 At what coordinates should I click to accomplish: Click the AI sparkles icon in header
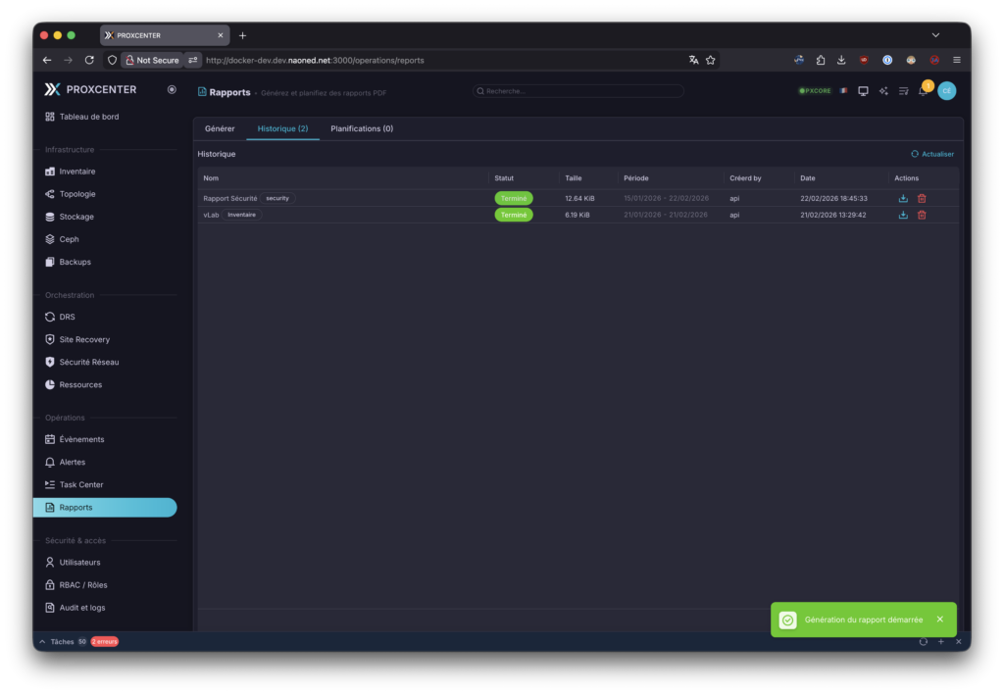pyautogui.click(x=883, y=91)
